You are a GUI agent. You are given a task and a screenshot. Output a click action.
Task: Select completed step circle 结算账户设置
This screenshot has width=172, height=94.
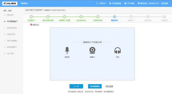(x=64, y=17)
